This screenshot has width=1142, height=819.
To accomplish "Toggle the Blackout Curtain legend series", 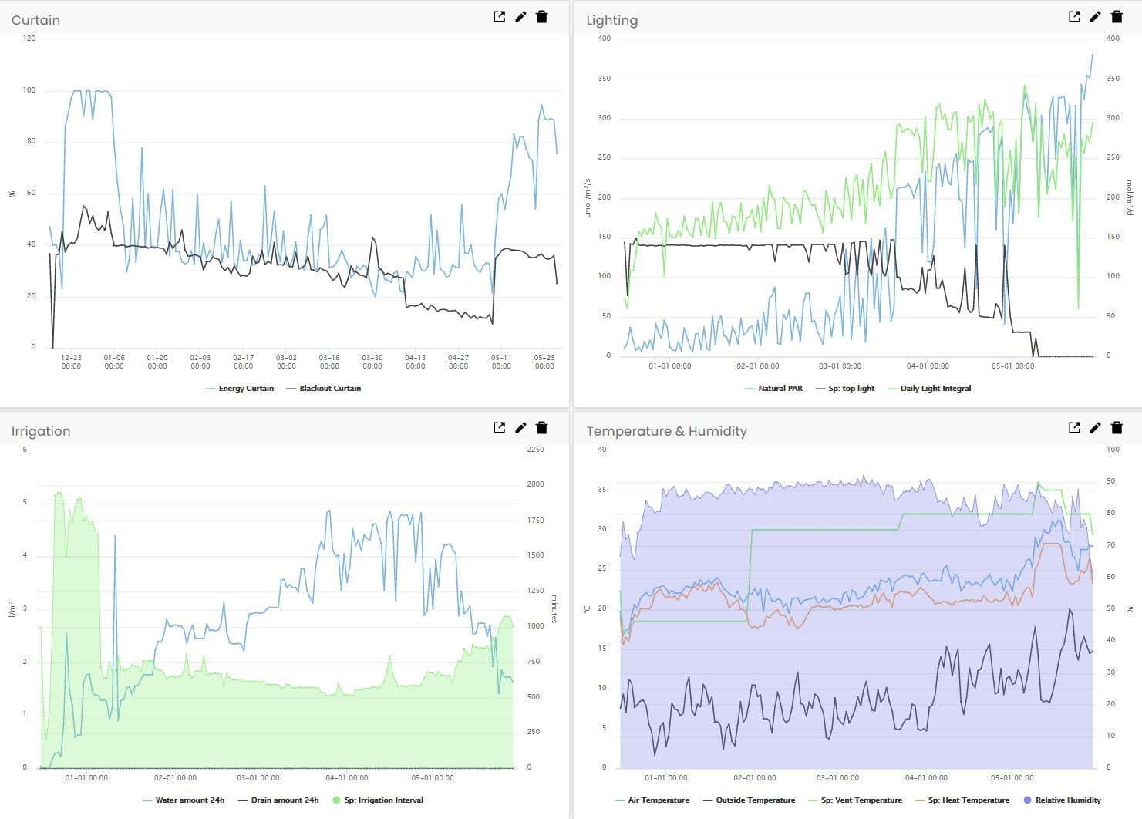I will [323, 389].
